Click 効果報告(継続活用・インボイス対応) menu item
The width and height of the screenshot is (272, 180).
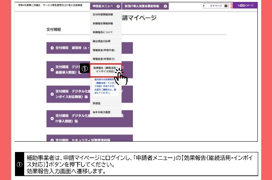click(x=106, y=70)
